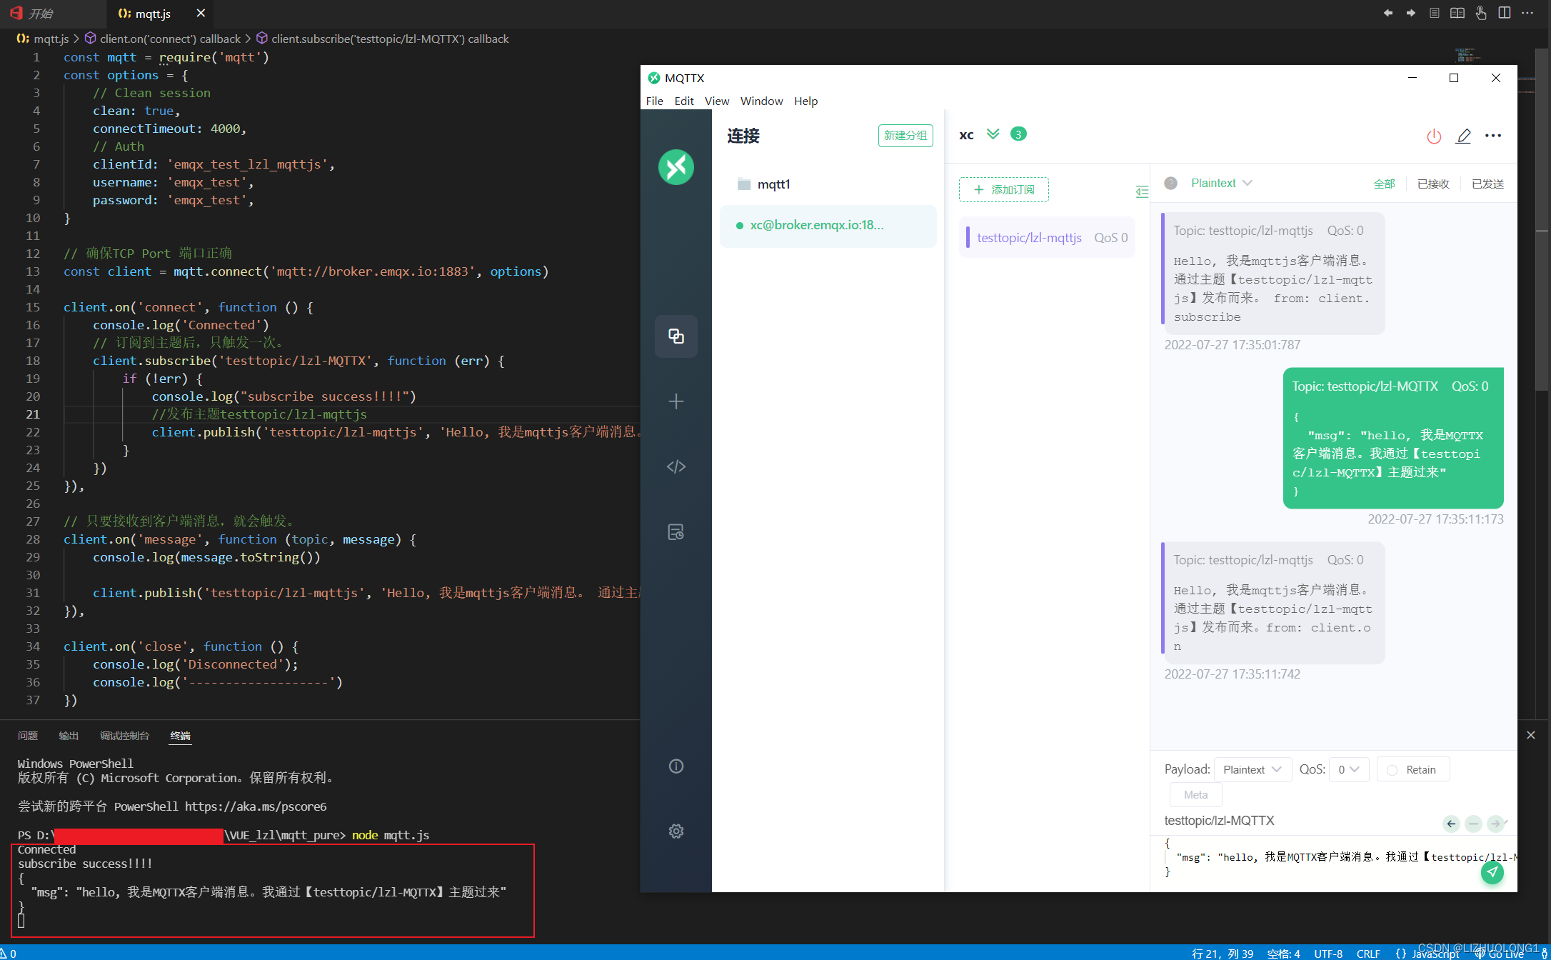
Task: Open the script code icon in sidebar
Action: coord(676,466)
